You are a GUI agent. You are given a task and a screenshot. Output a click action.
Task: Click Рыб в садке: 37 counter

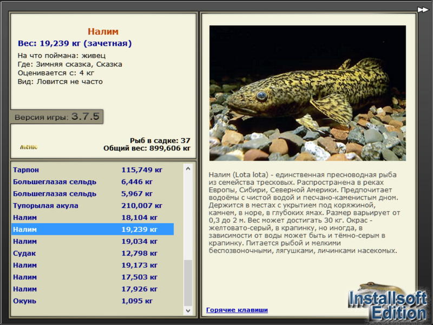[160, 140]
